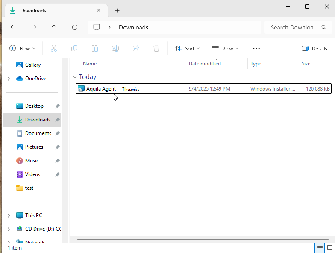335x253 pixels.
Task: Open a new tab with plus button
Action: click(117, 10)
